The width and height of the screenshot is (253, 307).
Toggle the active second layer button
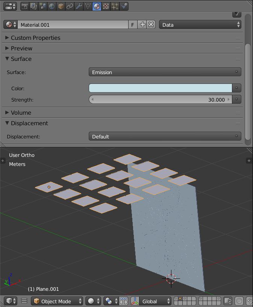(x=180, y=299)
